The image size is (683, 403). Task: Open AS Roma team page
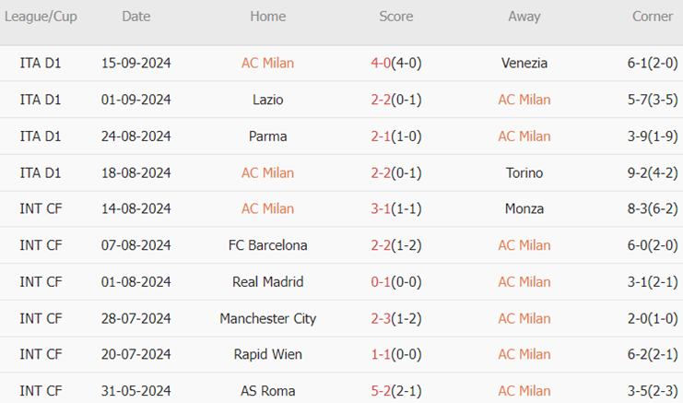pyautogui.click(x=267, y=391)
